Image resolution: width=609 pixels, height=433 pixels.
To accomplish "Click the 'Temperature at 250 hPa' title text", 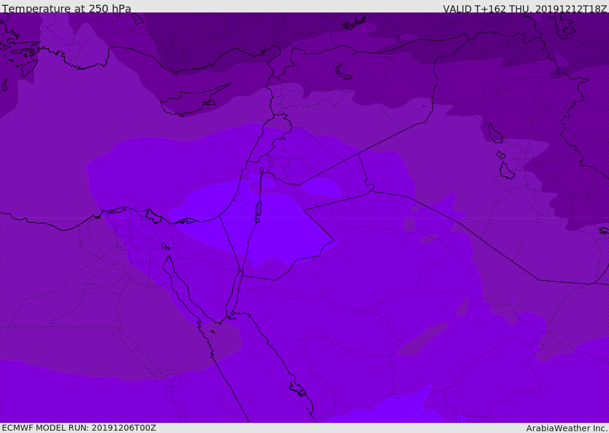I will pos(67,8).
